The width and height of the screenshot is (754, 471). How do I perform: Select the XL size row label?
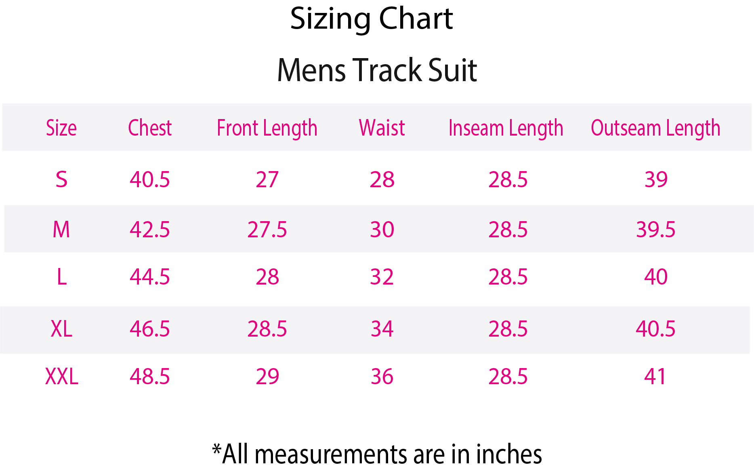coord(61,329)
